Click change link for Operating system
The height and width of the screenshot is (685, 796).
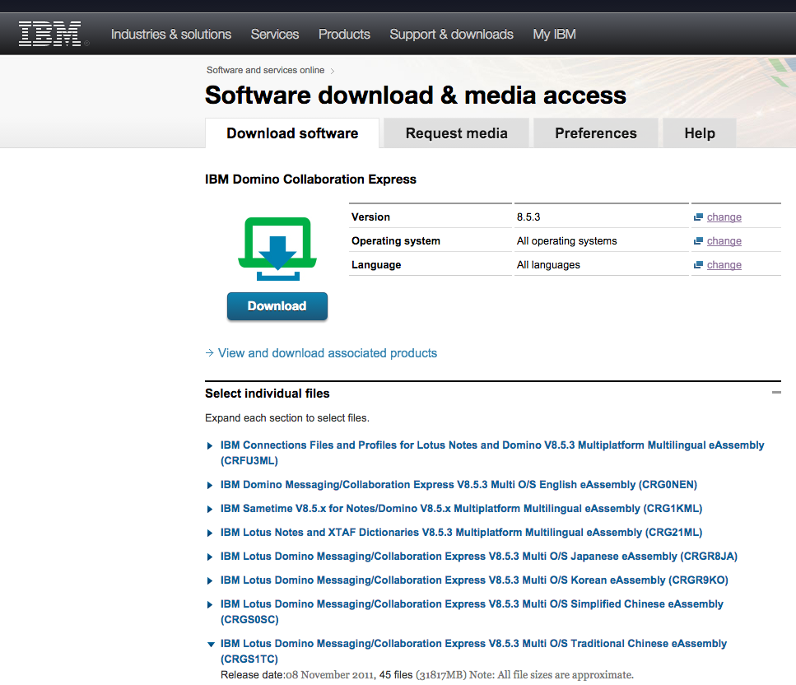pyautogui.click(x=724, y=241)
